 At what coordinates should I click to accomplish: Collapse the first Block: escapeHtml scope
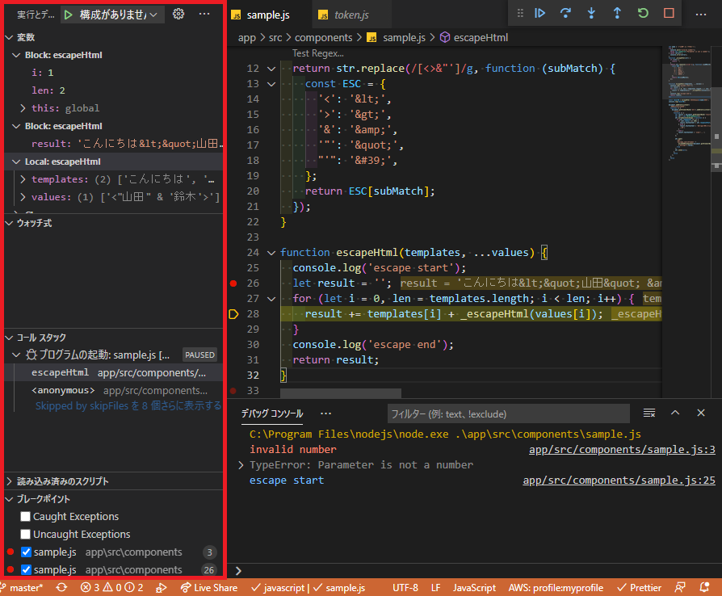click(16, 55)
